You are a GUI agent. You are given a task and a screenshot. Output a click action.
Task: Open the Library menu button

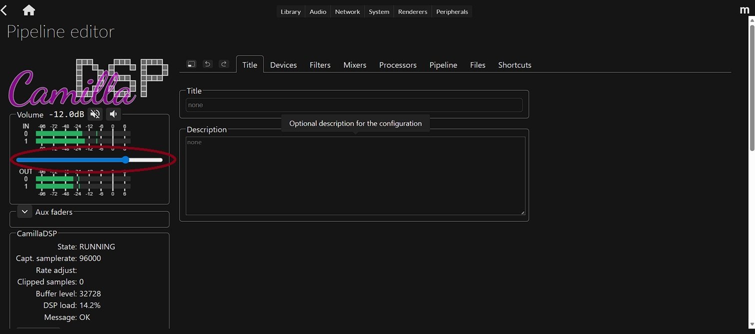click(290, 11)
